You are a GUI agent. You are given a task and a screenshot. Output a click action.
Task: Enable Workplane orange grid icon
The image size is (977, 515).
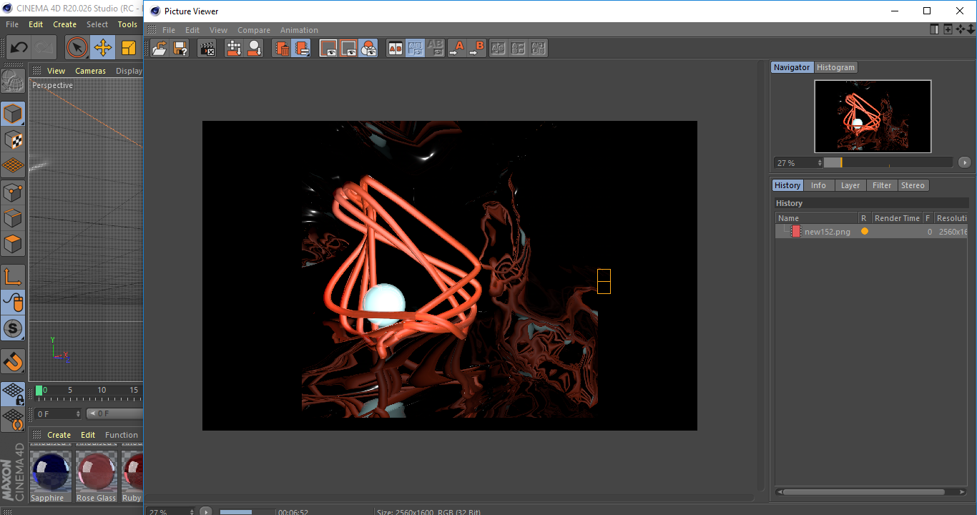click(x=13, y=166)
